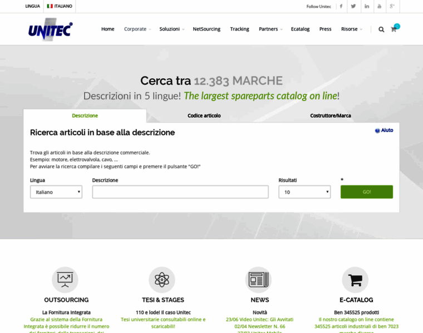Open the Lingua Italiano dropdown in search form
This screenshot has width=423, height=333.
point(56,192)
